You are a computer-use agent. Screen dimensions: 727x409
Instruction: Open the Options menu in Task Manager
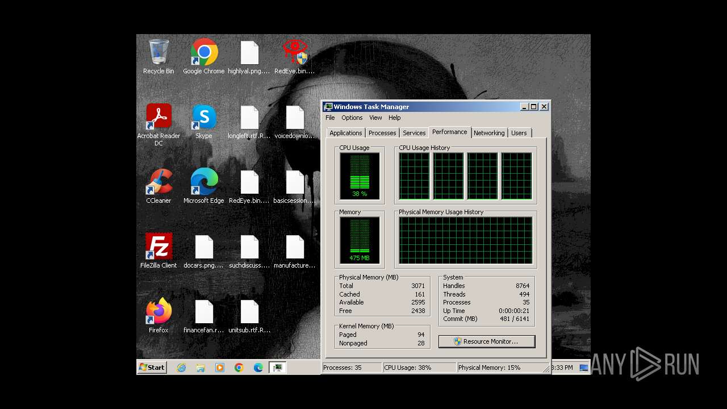click(x=352, y=118)
